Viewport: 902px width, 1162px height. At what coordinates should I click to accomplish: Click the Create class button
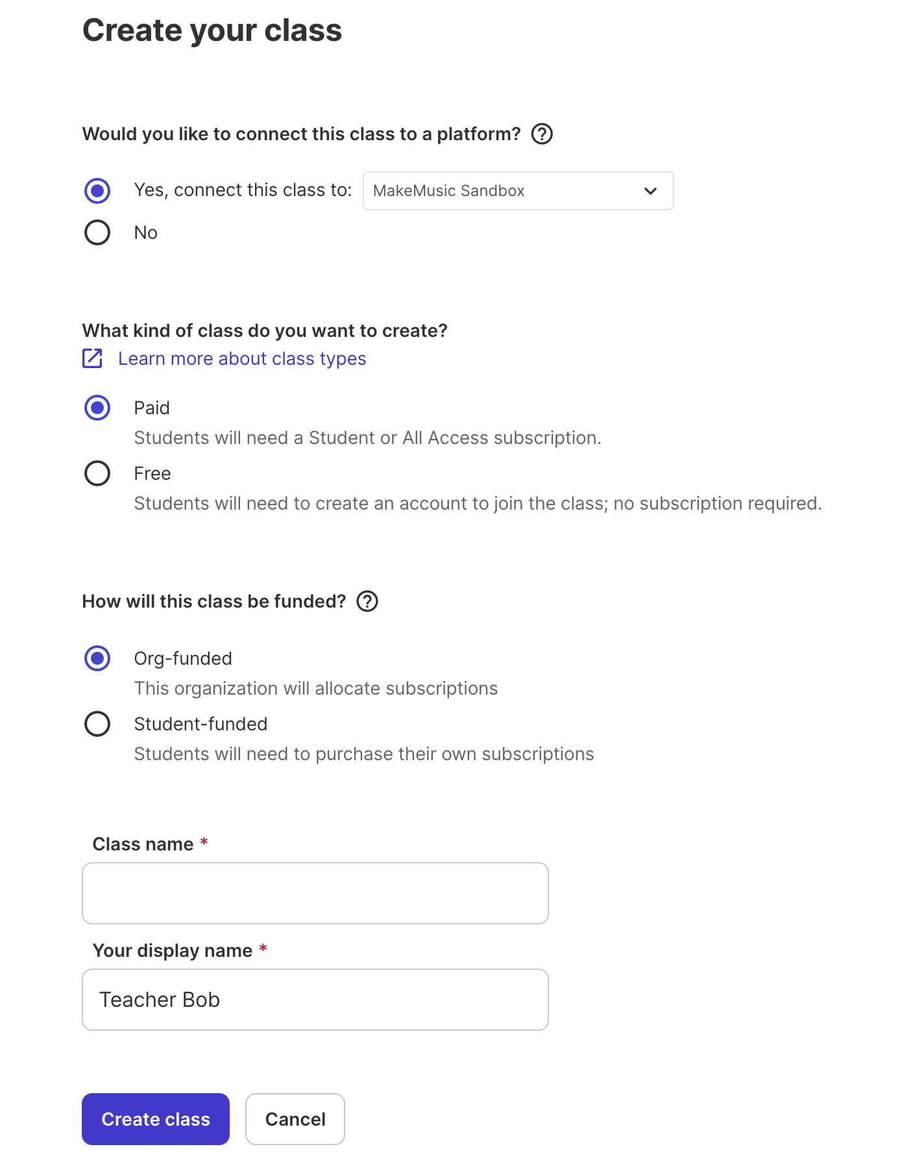tap(156, 1119)
